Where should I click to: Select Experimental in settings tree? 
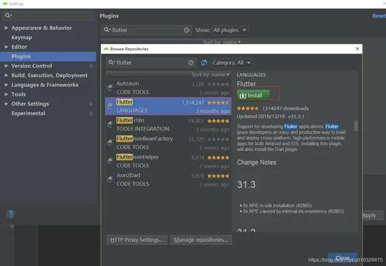28,113
